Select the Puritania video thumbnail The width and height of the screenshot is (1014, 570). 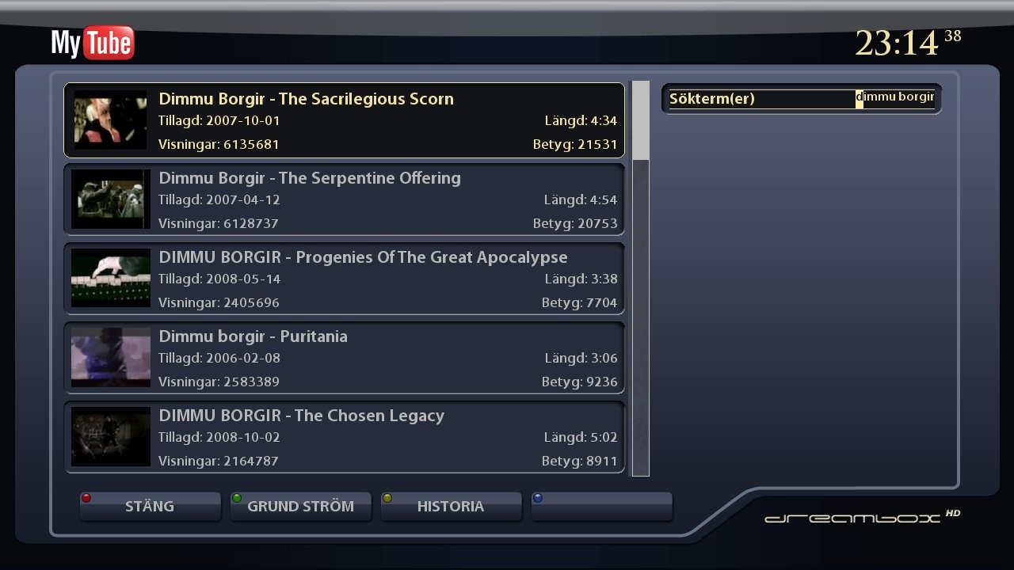click(110, 358)
